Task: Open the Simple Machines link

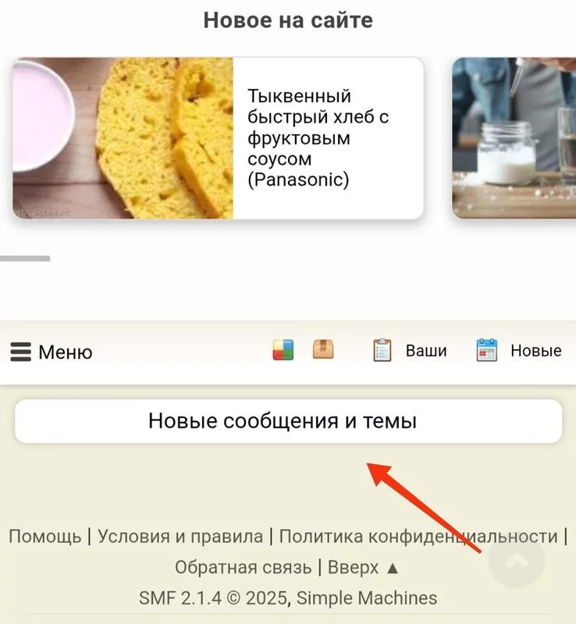Action: pos(367,598)
